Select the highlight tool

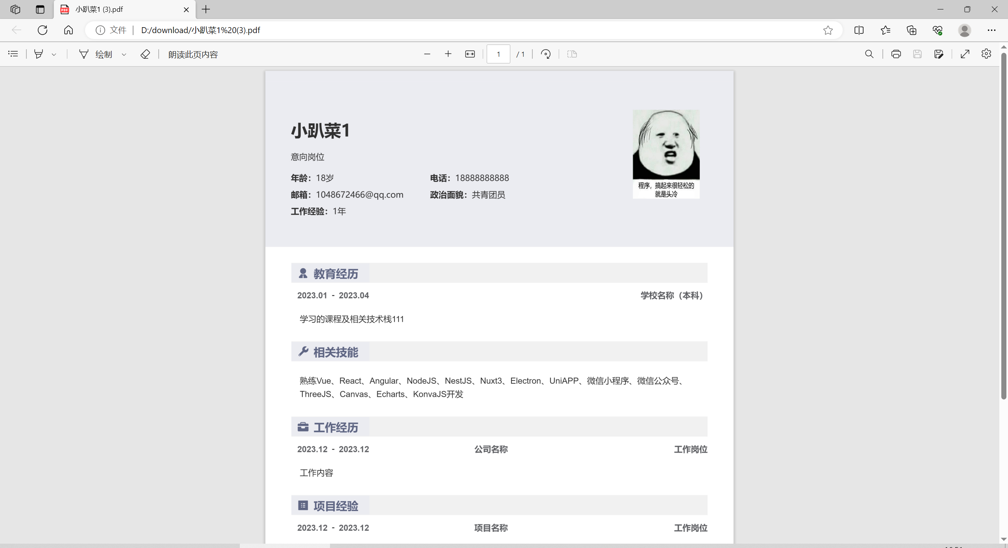point(39,54)
